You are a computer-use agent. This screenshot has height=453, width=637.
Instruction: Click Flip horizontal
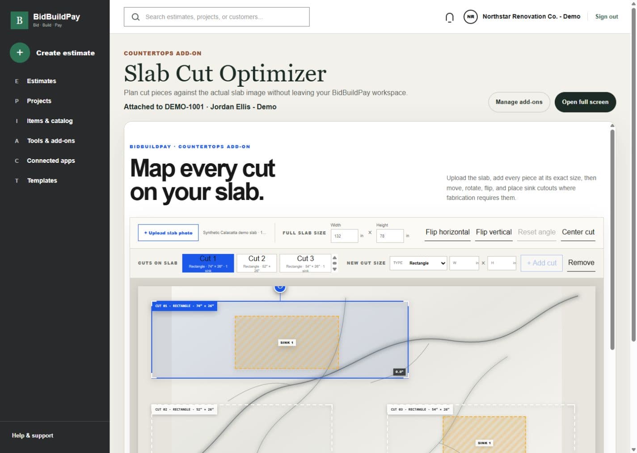pos(447,232)
